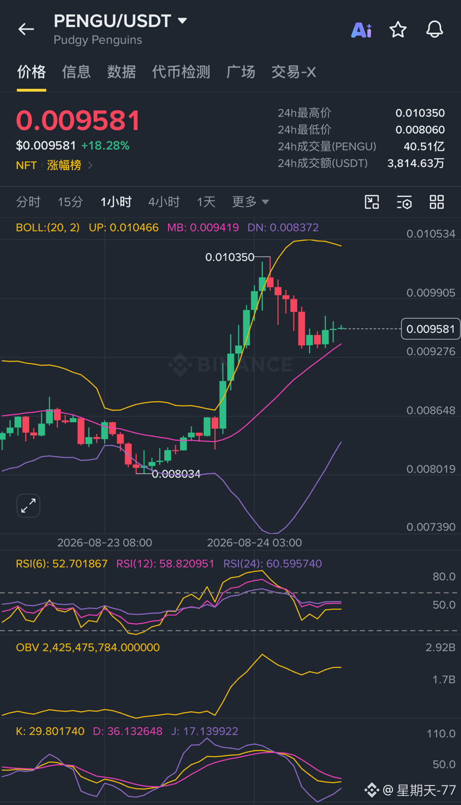The width and height of the screenshot is (461, 805).
Task: Tap the 0.008034 low price marker
Action: pyautogui.click(x=176, y=474)
